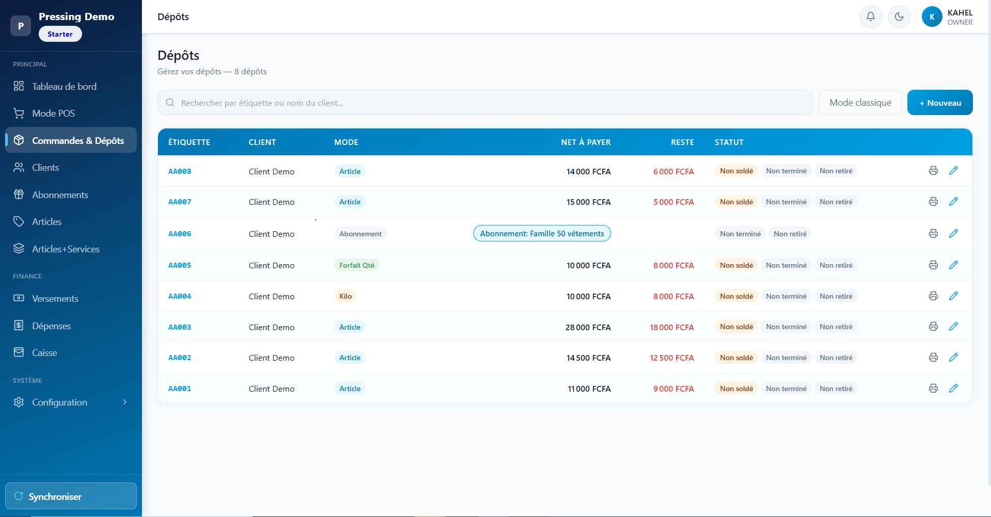Edit deposit AA001 with the pencil icon
991x517 pixels.
point(953,389)
